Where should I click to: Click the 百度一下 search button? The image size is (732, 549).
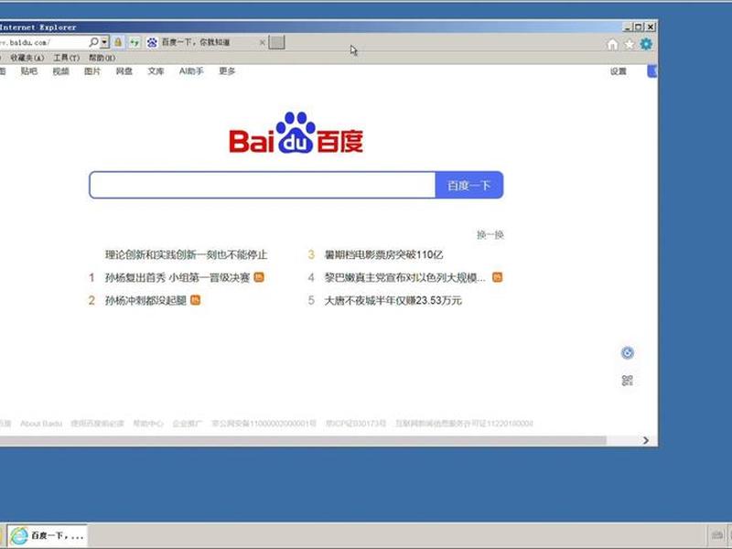pyautogui.click(x=469, y=185)
